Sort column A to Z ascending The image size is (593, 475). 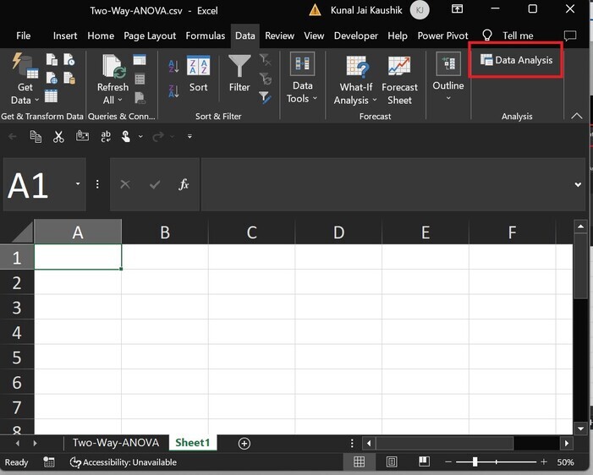point(173,66)
